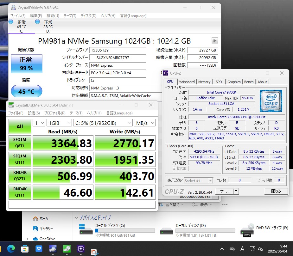Switch to SPD tab in CPU-Z
This screenshot has width=293, height=256.
pyautogui.click(x=219, y=82)
